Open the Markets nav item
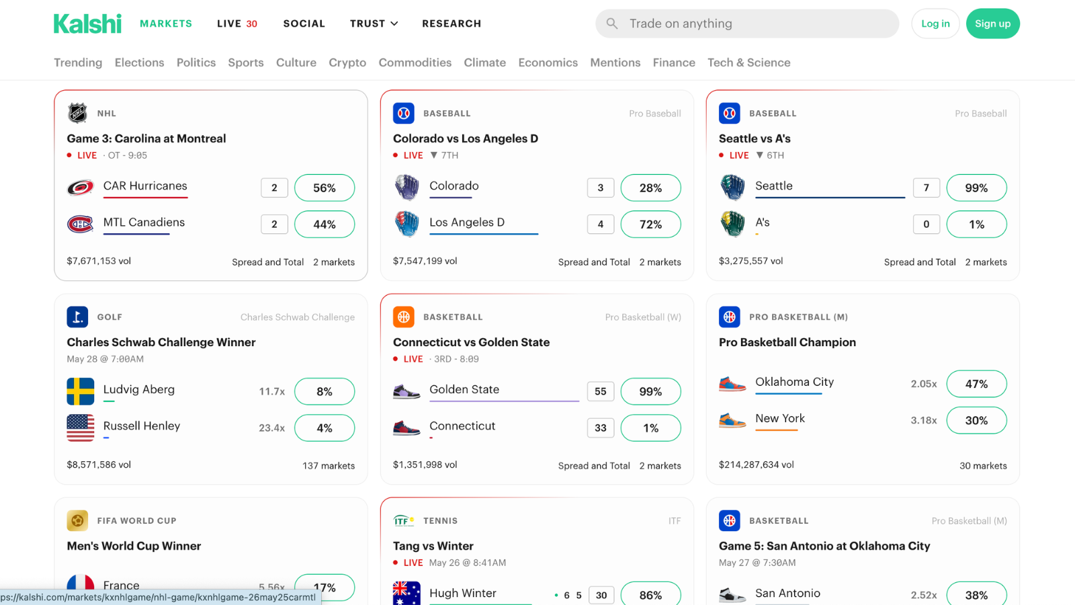Screen dimensions: 1075x605 (166, 24)
